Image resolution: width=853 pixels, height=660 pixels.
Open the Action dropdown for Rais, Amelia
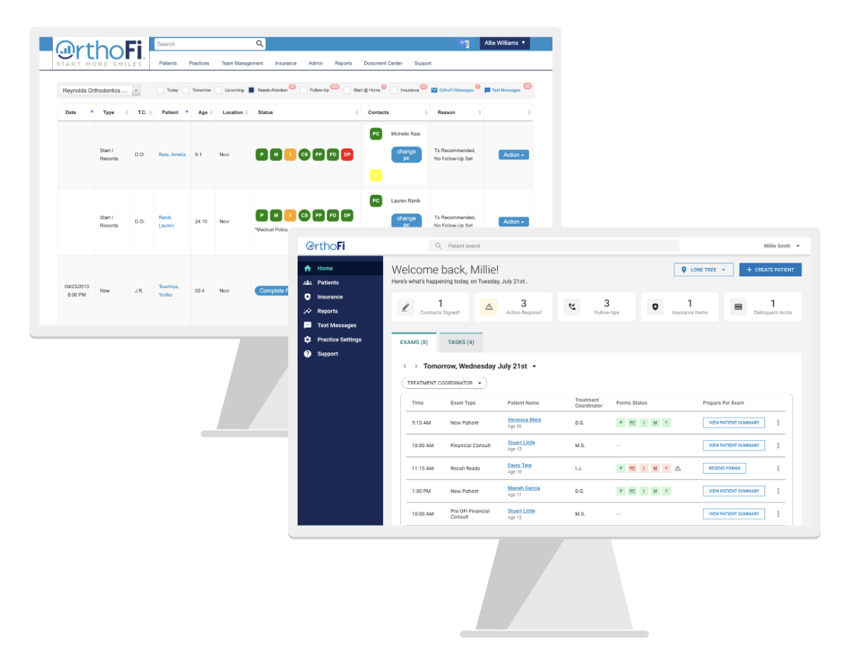click(514, 155)
